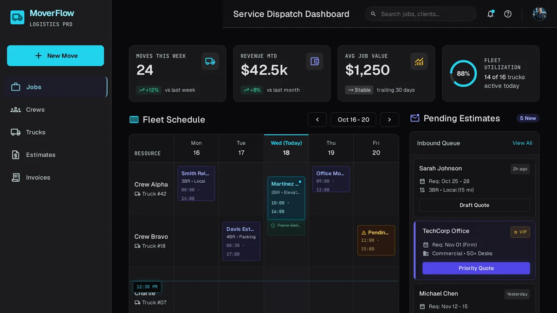Open Office Move job on Thursday
557x313 pixels.
click(331, 179)
